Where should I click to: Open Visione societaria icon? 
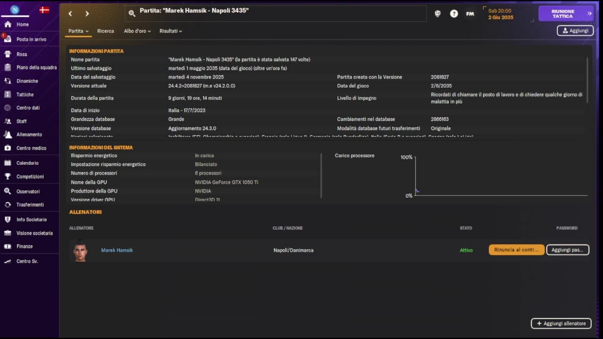point(8,233)
